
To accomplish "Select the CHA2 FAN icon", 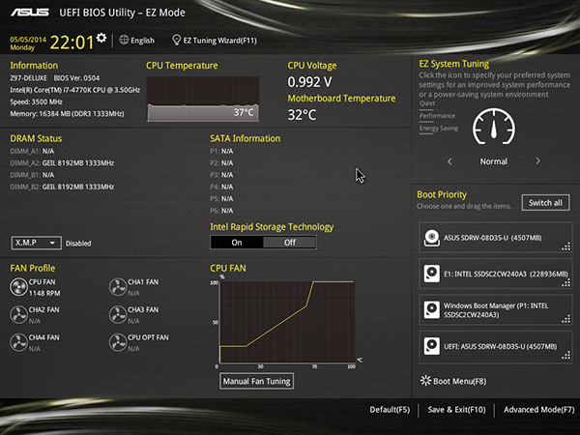I will [x=18, y=315].
